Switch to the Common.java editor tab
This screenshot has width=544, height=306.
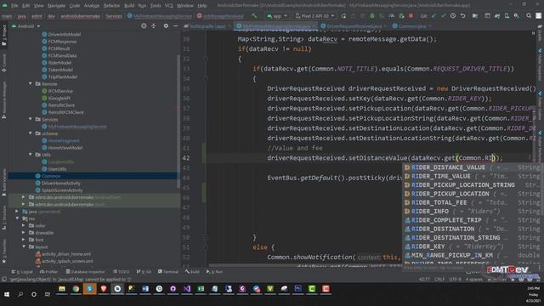tap(411, 26)
